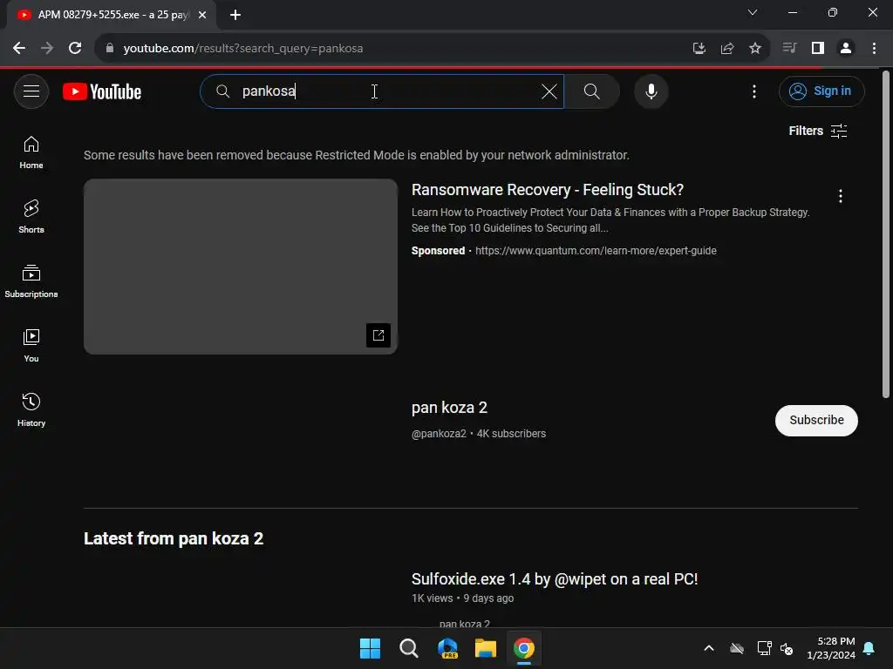Open a new browser tab
The image size is (893, 669).
(235, 15)
